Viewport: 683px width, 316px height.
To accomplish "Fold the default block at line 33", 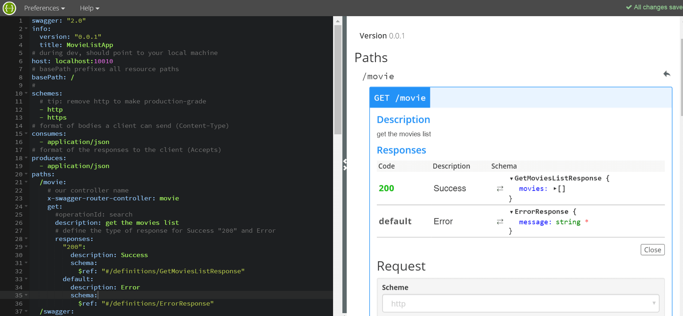I will pos(26,279).
